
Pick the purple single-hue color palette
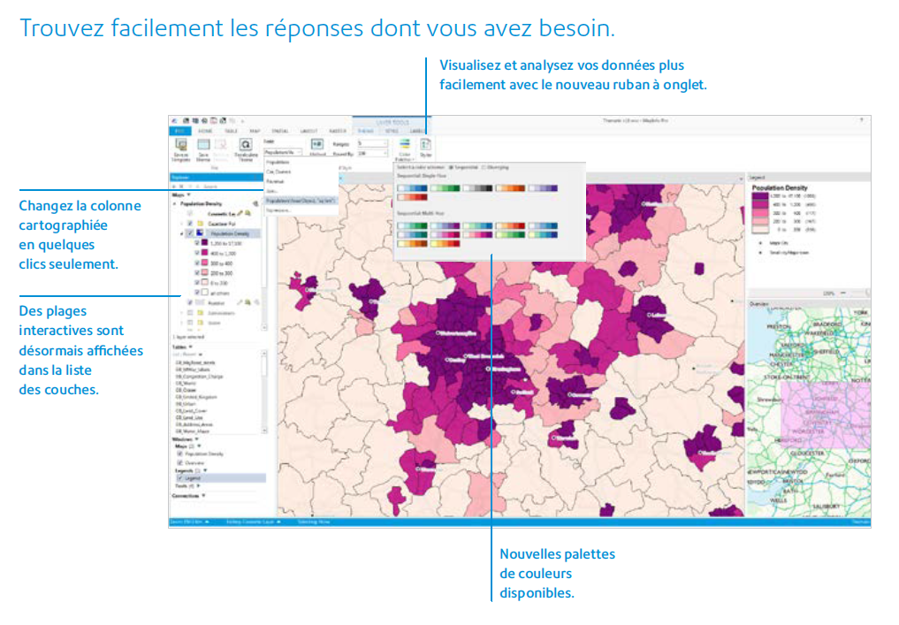coord(543,188)
